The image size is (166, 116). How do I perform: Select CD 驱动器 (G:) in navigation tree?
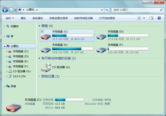click(x=22, y=71)
